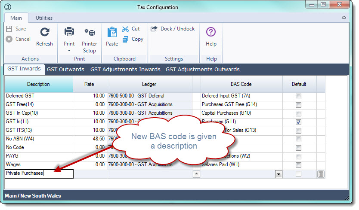
Task: Toggle Default checkbox for No Code
Action: tap(298, 148)
